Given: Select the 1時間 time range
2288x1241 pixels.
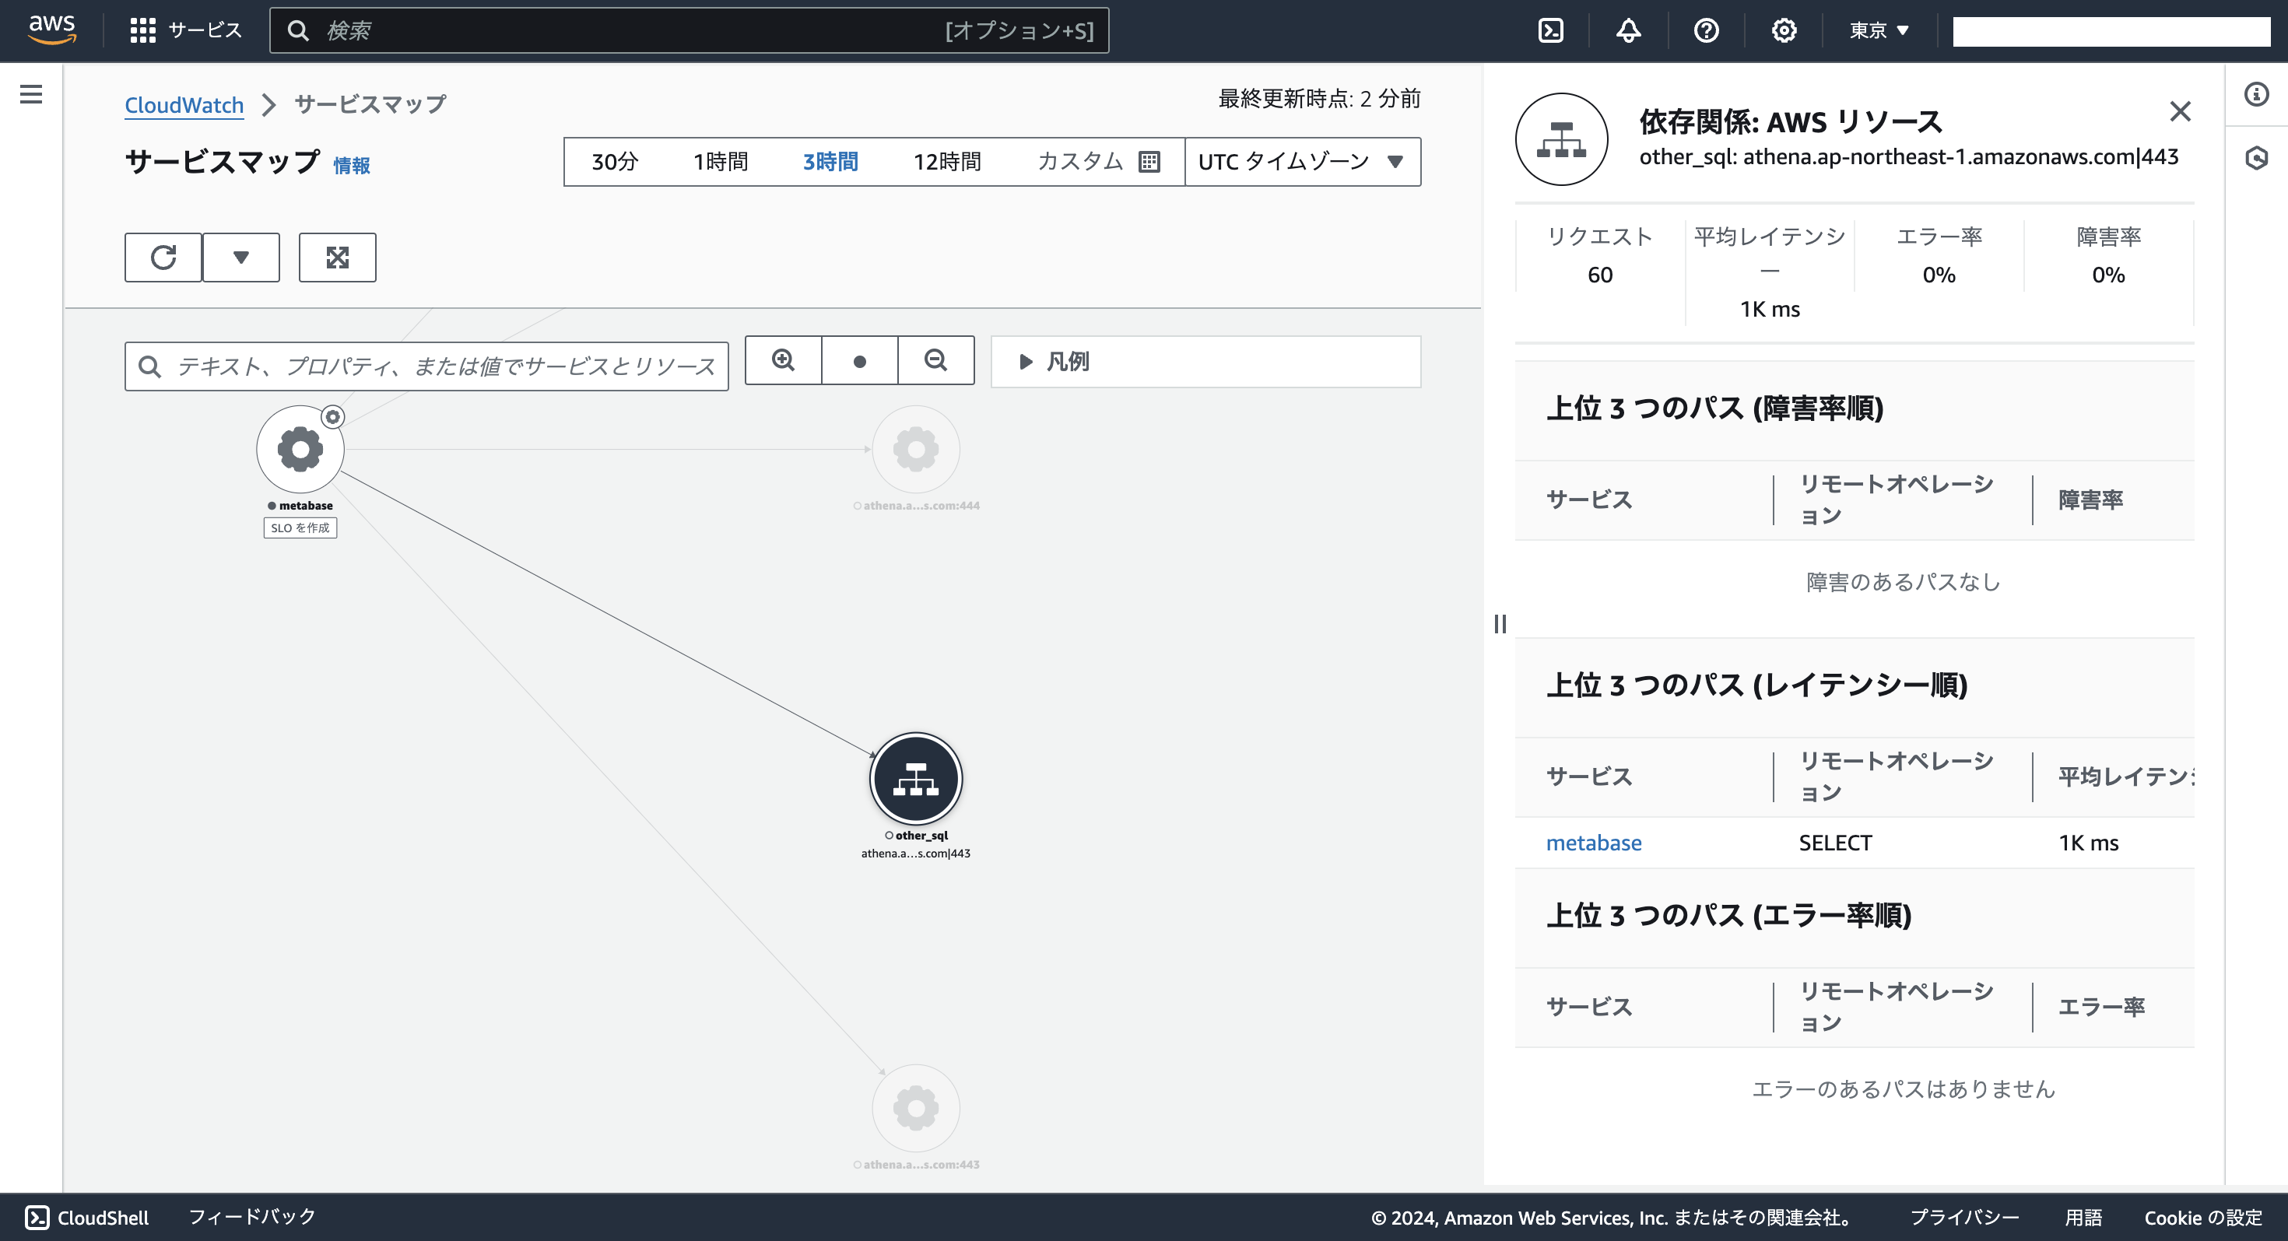Looking at the screenshot, I should pos(721,162).
